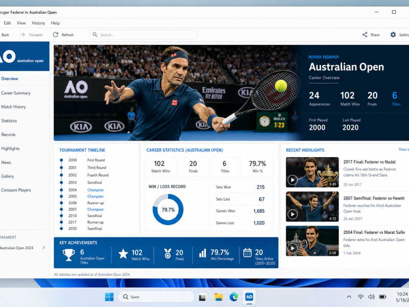The image size is (409, 307).
Task: Open Compare Players in the sidebar
Action: (x=16, y=190)
